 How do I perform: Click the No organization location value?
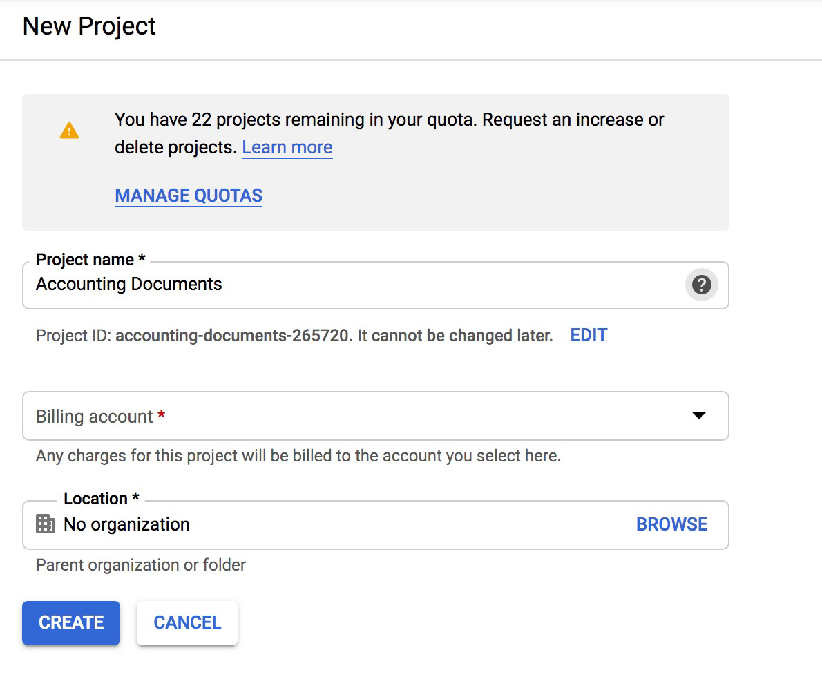click(126, 524)
